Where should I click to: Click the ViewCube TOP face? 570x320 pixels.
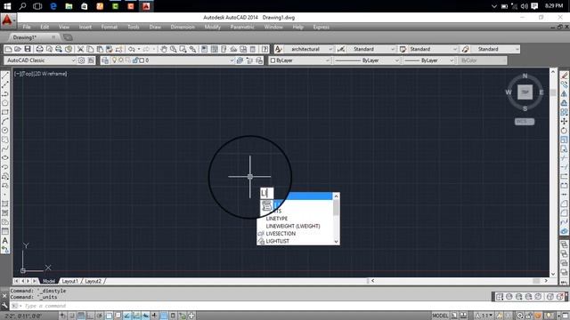tap(525, 92)
